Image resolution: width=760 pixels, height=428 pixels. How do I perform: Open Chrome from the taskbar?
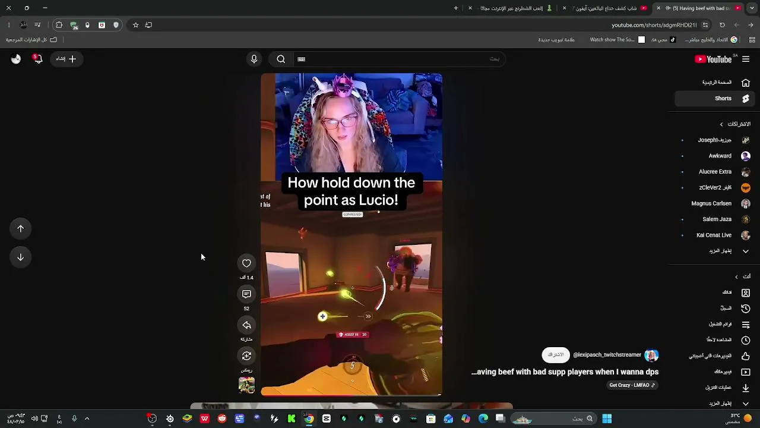pyautogui.click(x=309, y=418)
